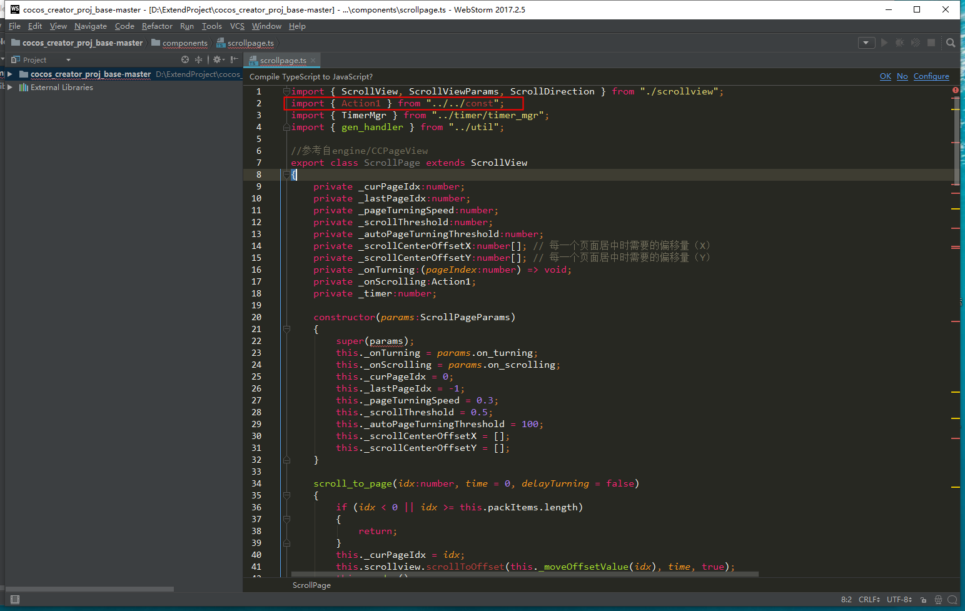Toggle tool window buttons in status bar
This screenshot has width=965, height=611.
[15, 600]
